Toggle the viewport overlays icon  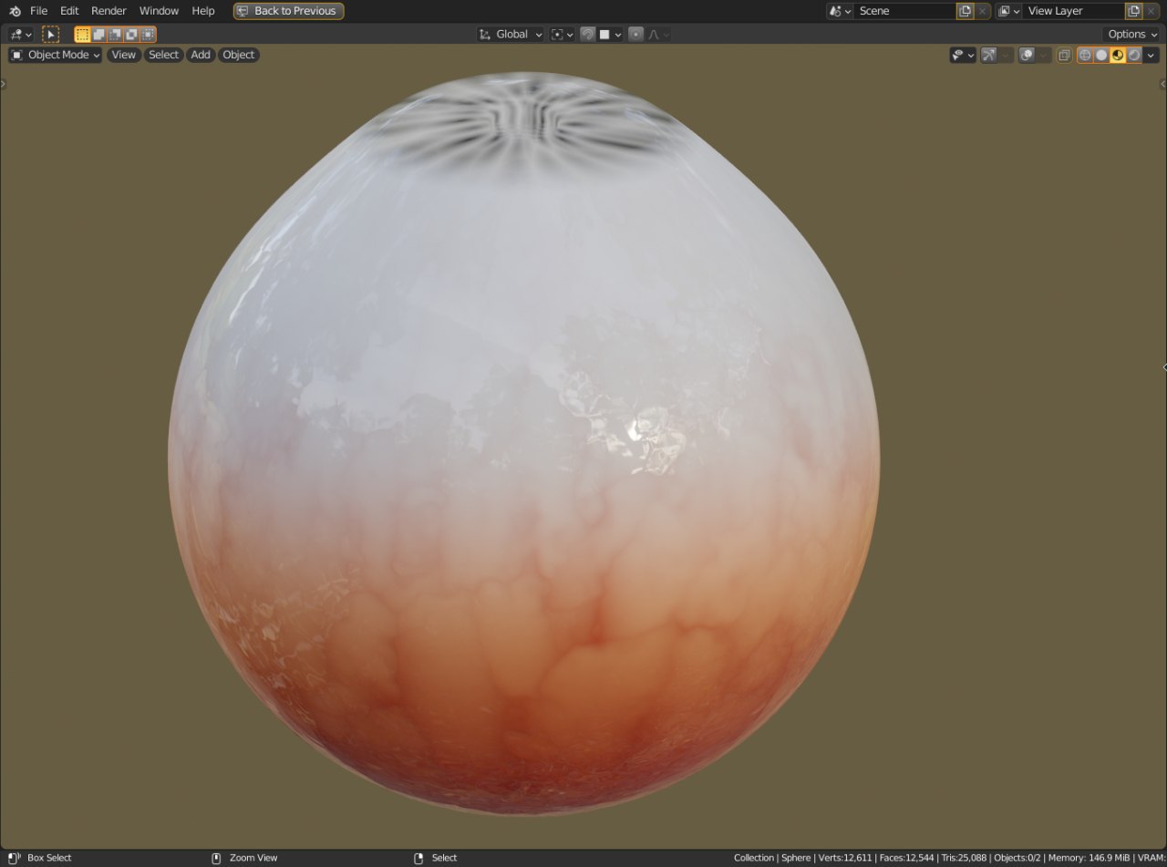(1027, 55)
